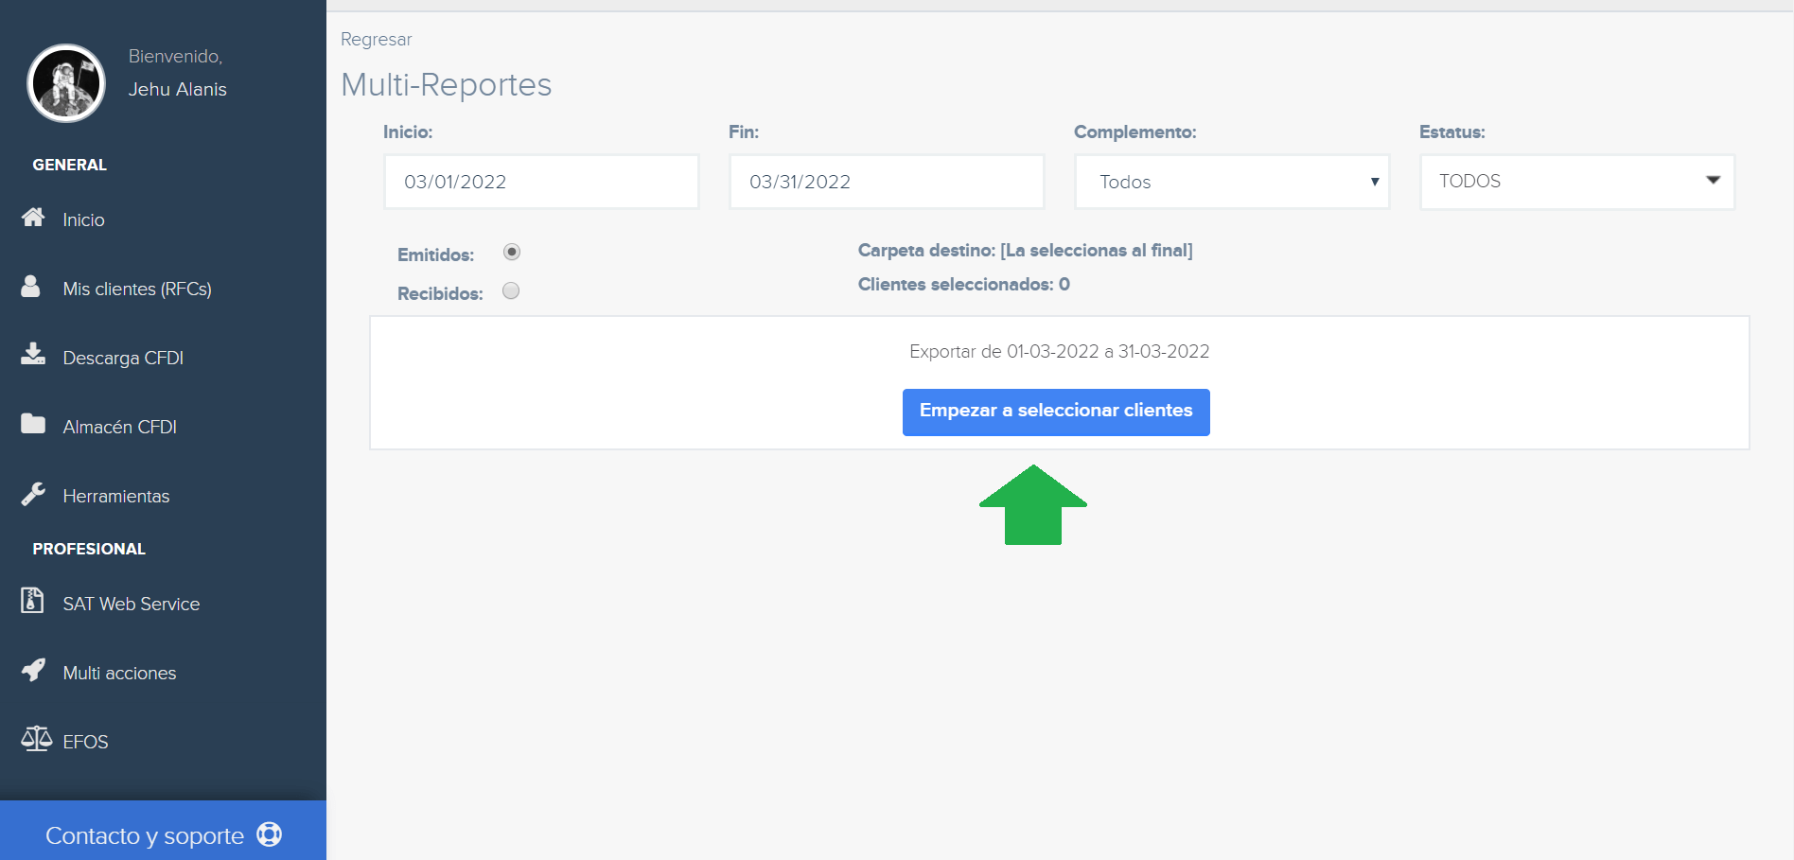1794x860 pixels.
Task: Open the PROFESIONAL section
Action: [89, 548]
